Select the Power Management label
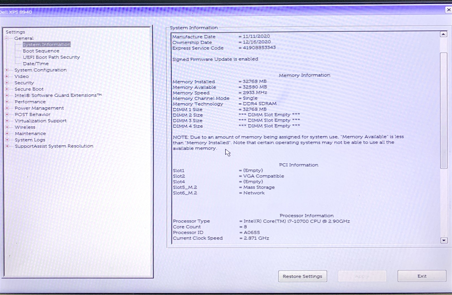 coord(39,108)
